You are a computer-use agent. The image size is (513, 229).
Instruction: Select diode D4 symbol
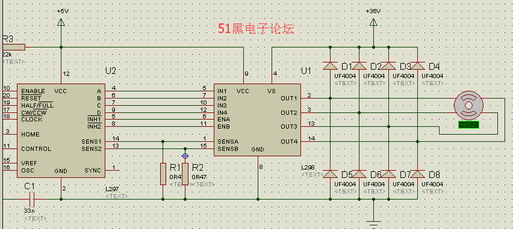[417, 66]
